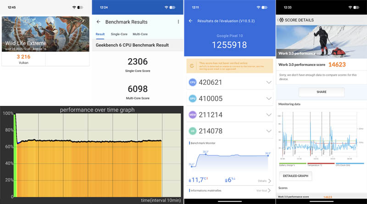Open the Voir tout link
Screen dimensions: 367x204
263,191
